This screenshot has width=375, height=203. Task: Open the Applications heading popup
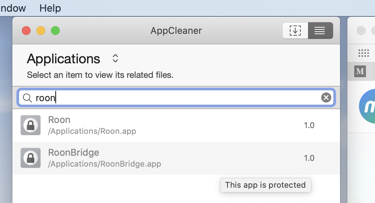coord(63,59)
